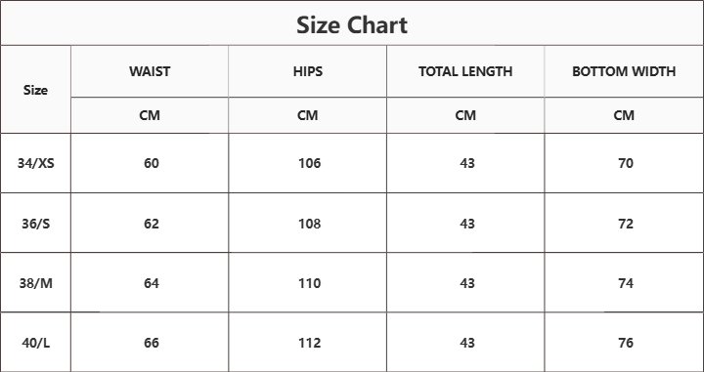This screenshot has height=372, width=704.
Task: Select the WAIST column header
Action: [150, 71]
